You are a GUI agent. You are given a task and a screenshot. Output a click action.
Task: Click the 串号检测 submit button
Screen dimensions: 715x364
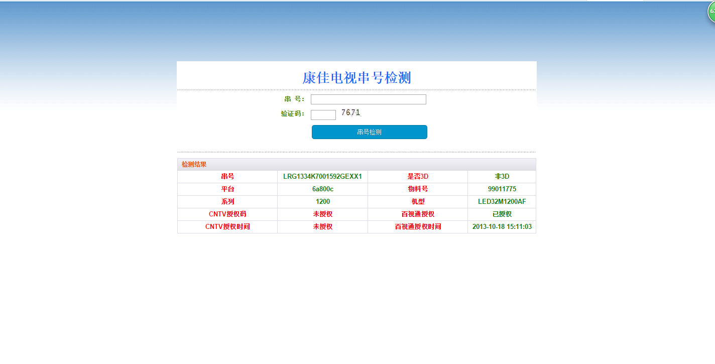click(x=370, y=132)
